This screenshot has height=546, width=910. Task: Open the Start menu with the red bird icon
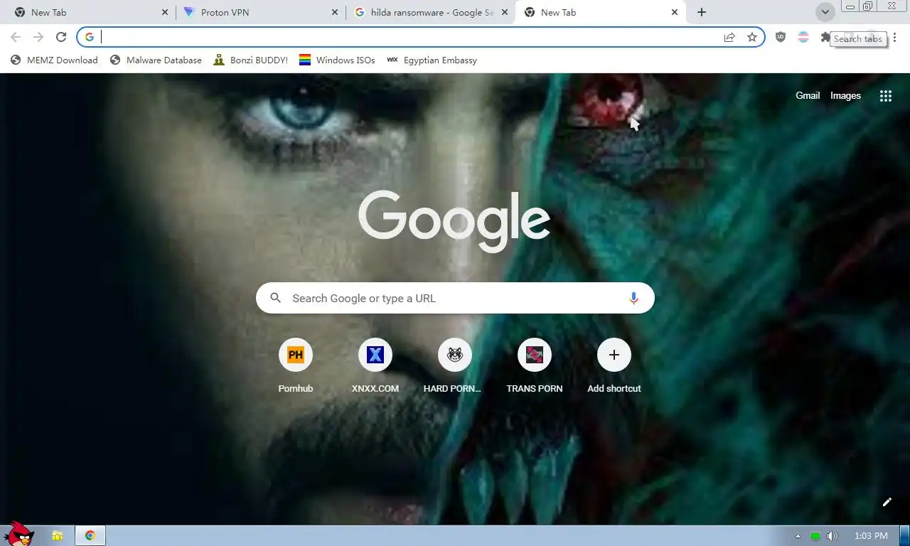click(18, 535)
